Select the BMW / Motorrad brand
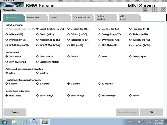This screenshot has width=167, height=125. [x=16, y=62]
